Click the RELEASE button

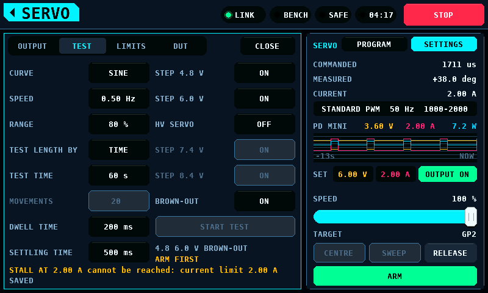click(451, 253)
